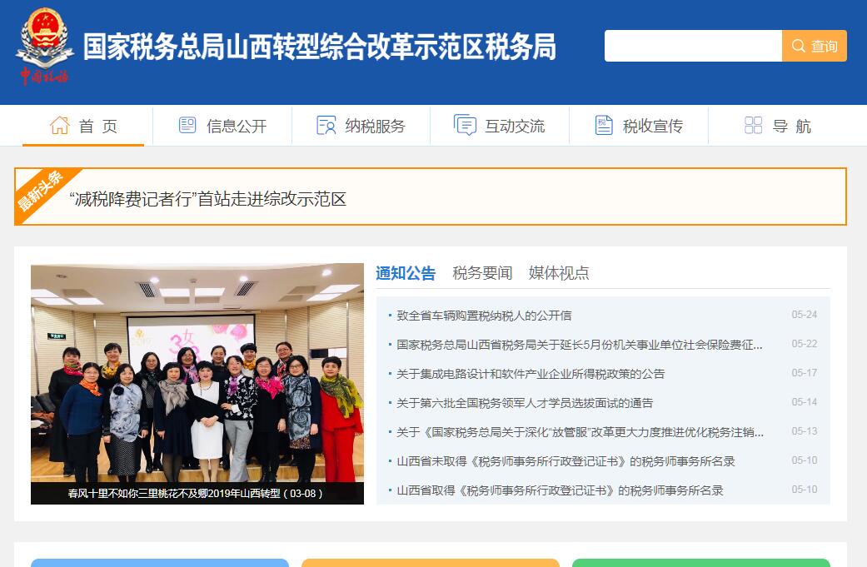
Task: Click the home icon beside 首页
Action: pyautogui.click(x=60, y=126)
